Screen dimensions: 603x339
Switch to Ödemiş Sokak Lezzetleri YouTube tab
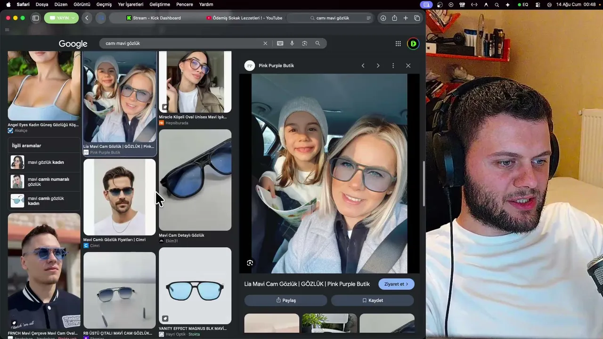[x=244, y=18]
